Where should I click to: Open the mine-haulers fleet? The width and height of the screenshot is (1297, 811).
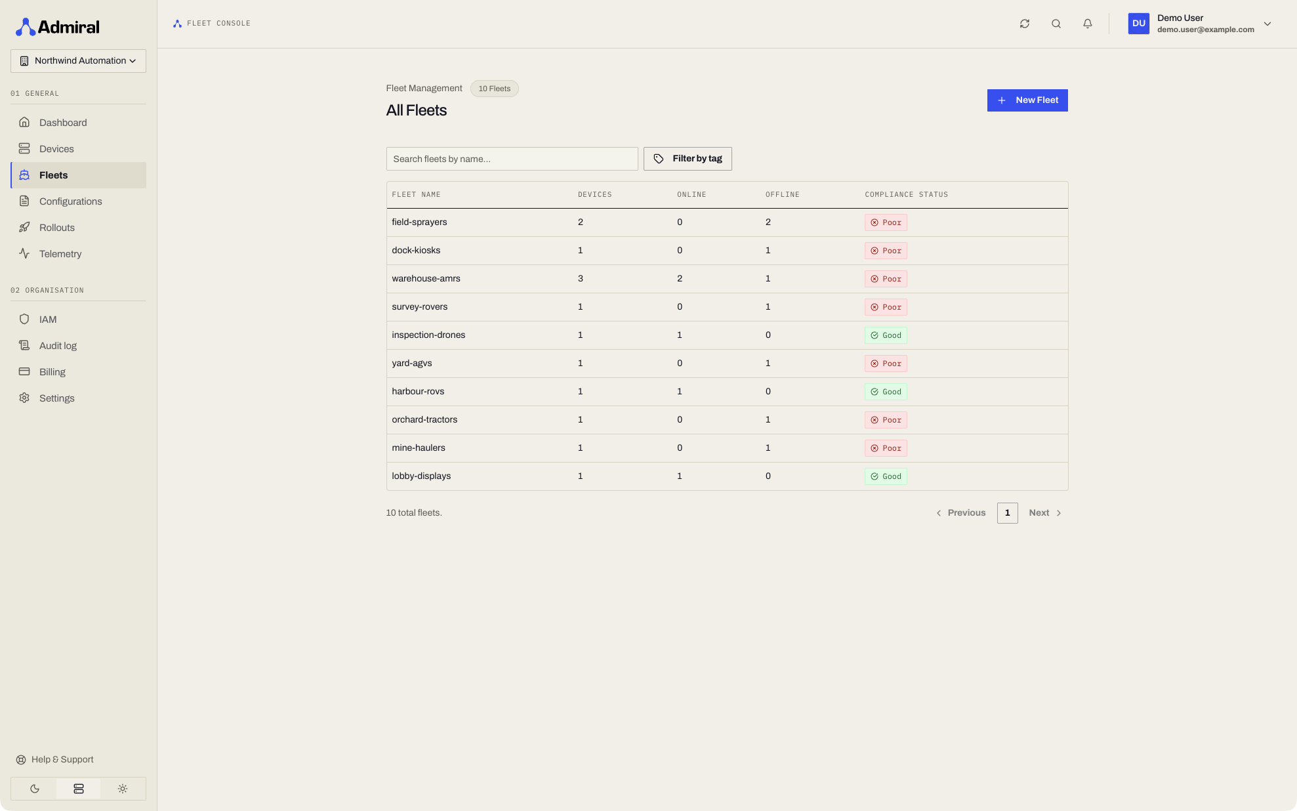click(727, 448)
